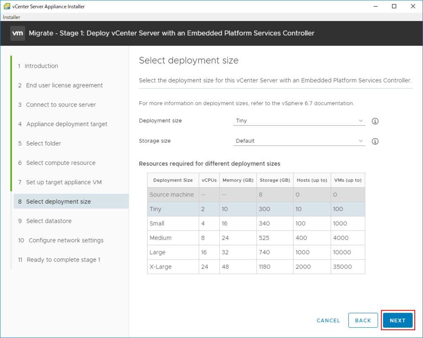Select the Medium row in the table

[256, 238]
